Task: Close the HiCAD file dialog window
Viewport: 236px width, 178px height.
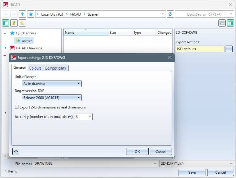Action: [x=230, y=5]
